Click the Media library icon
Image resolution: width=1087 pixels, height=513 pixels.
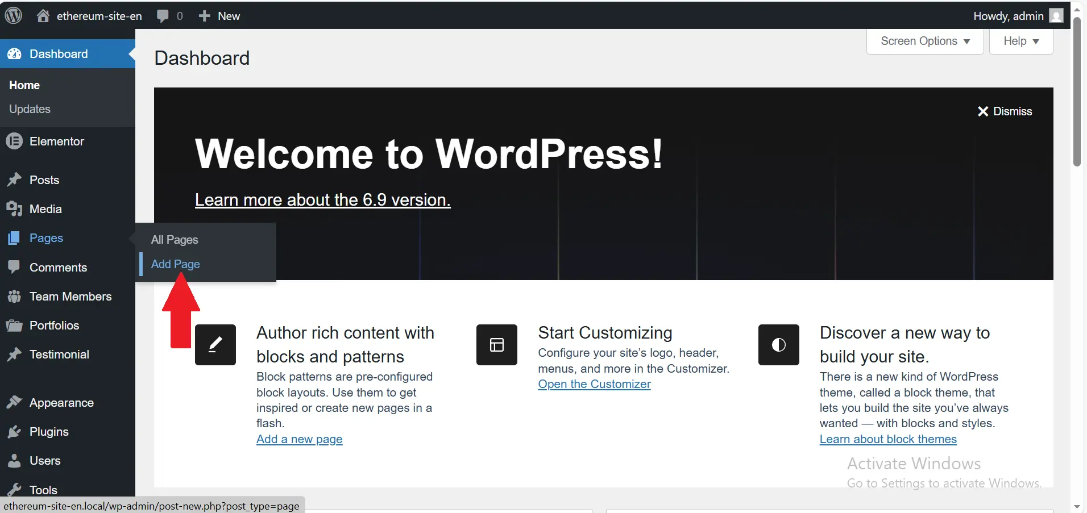pos(14,209)
